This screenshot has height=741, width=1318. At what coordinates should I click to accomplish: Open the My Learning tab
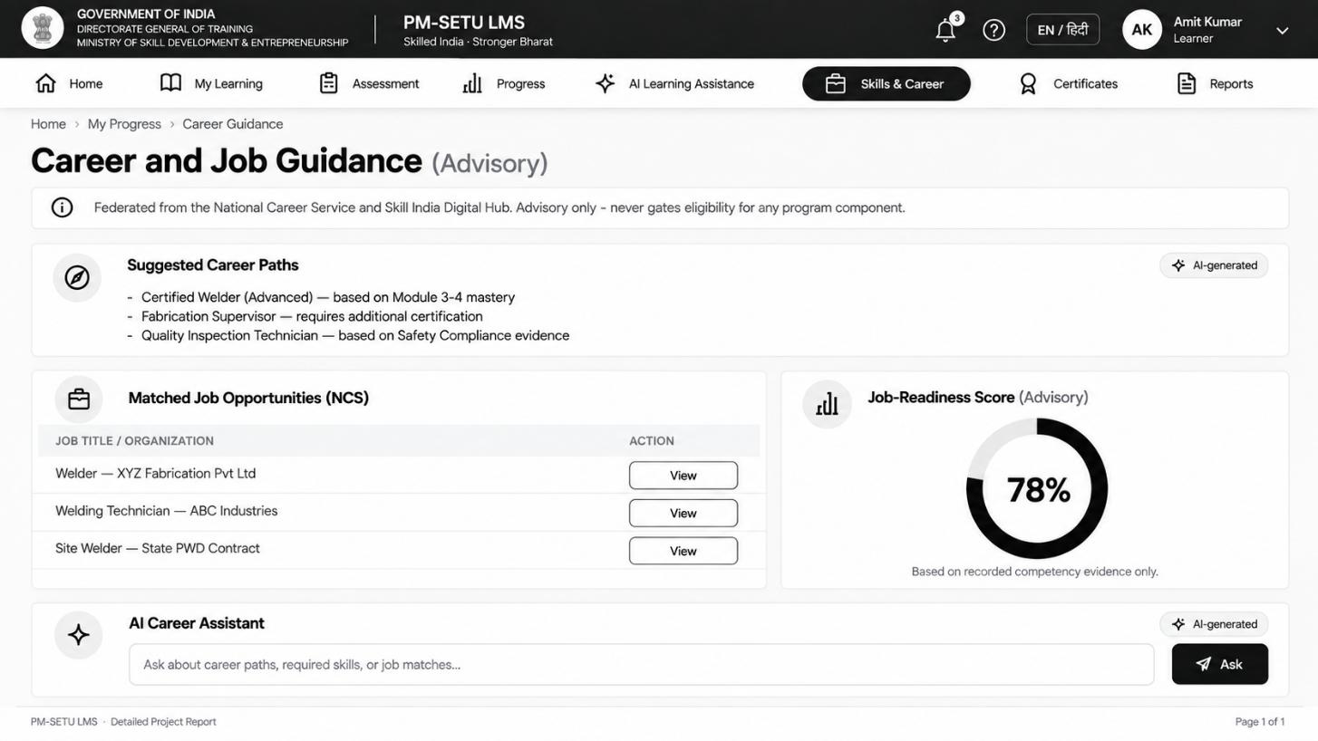211,83
